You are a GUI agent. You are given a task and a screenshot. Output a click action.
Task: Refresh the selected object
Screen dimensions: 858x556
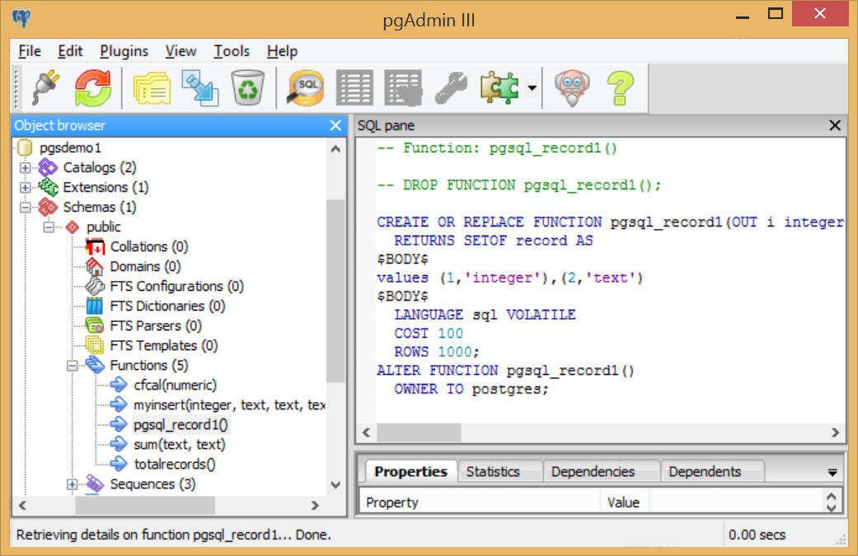pos(93,87)
